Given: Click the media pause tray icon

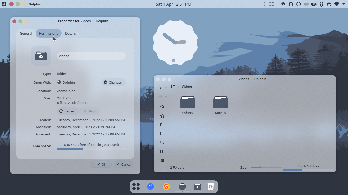Looking at the screenshot, I should coord(299,4).
